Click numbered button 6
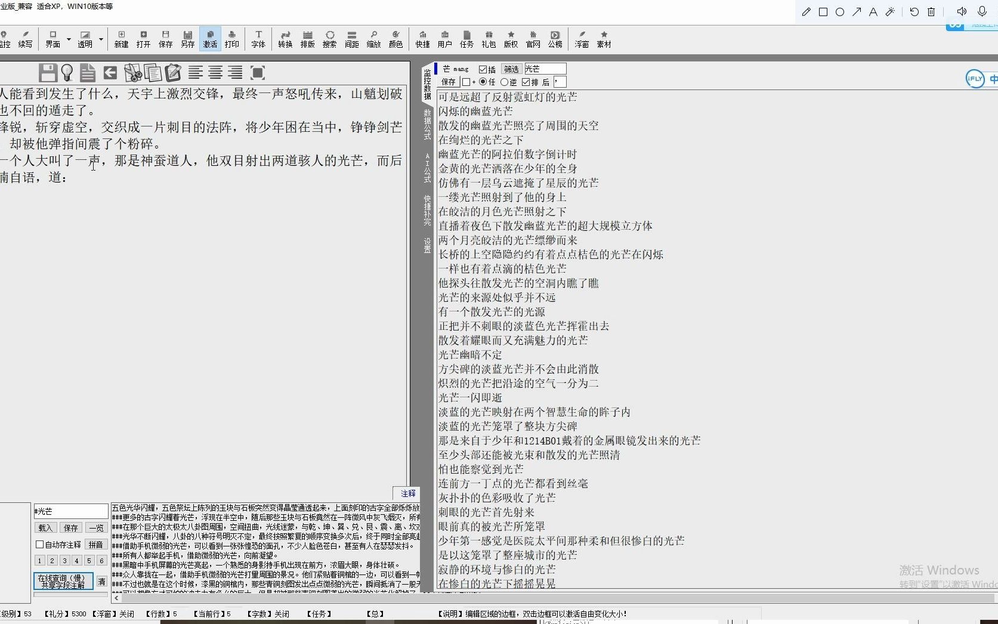This screenshot has width=998, height=624. 101,561
